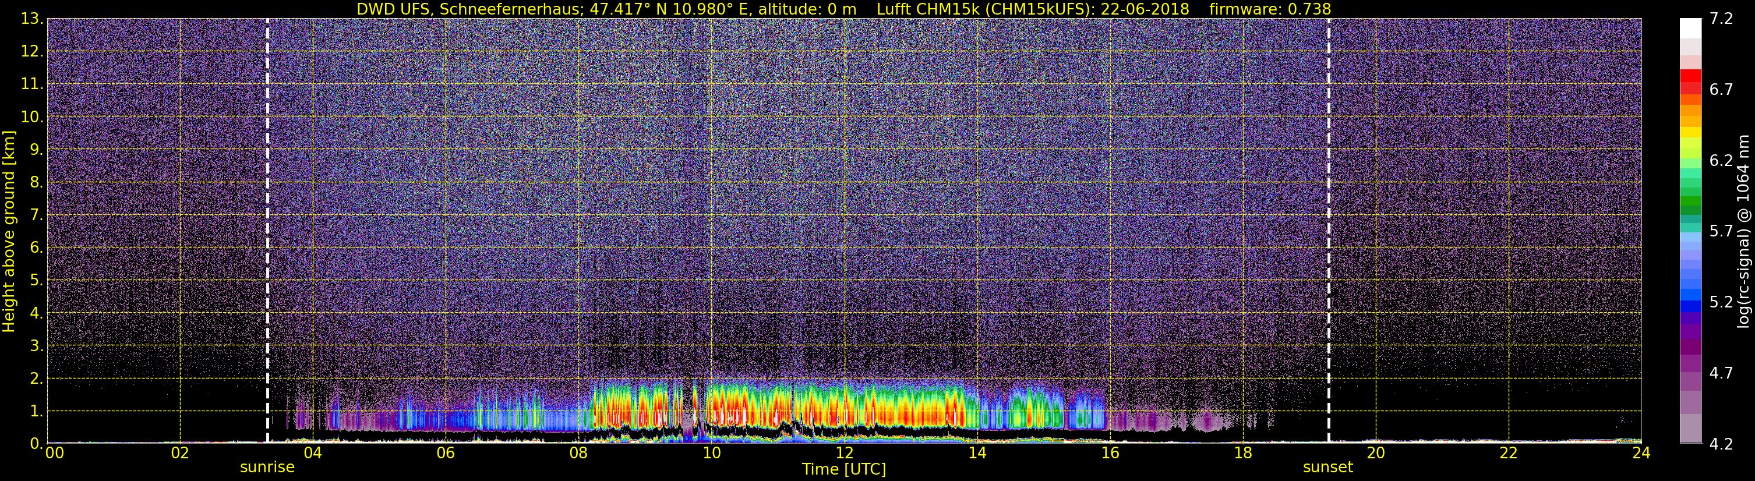Click the '08' time tick label
Image resolution: width=1755 pixels, height=481 pixels.
click(x=578, y=453)
